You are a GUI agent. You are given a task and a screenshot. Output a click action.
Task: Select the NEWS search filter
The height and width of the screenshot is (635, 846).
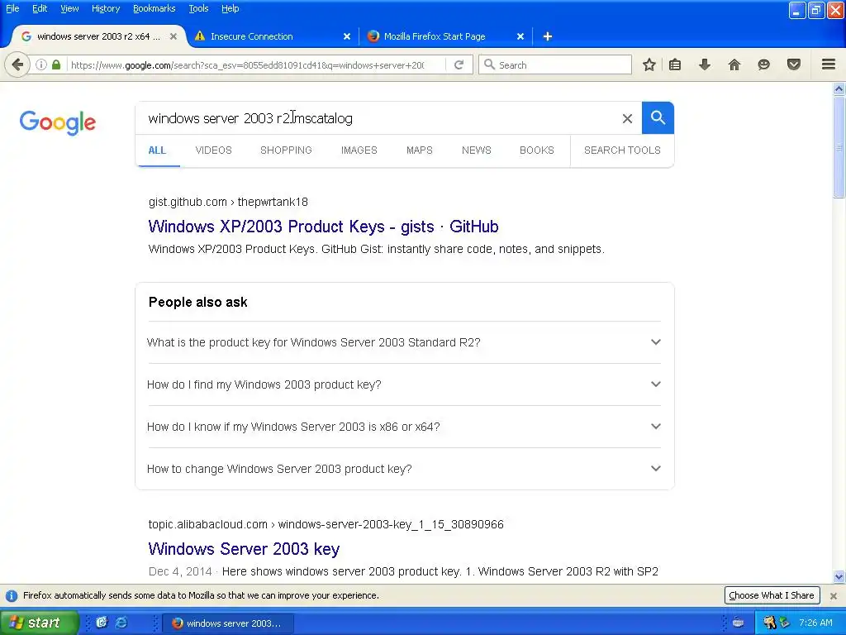(477, 150)
